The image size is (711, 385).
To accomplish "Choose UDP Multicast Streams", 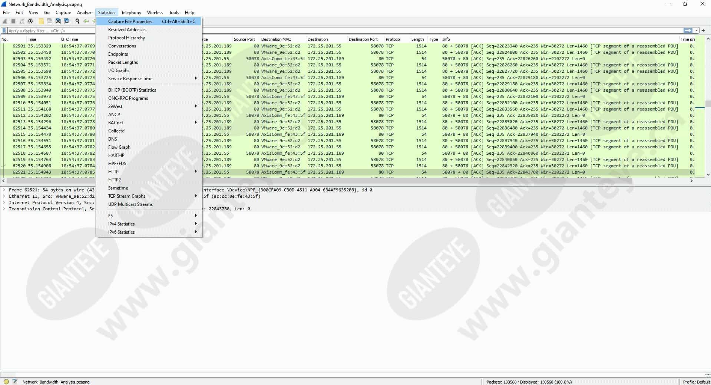I will click(149, 204).
